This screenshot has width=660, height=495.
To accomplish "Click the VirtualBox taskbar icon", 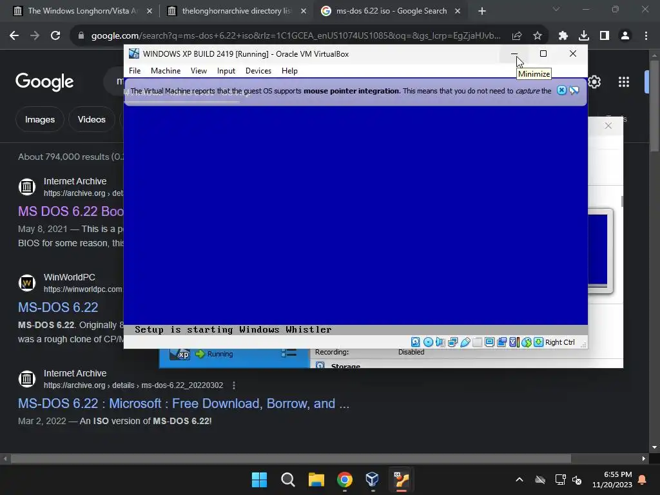I will click(x=373, y=480).
